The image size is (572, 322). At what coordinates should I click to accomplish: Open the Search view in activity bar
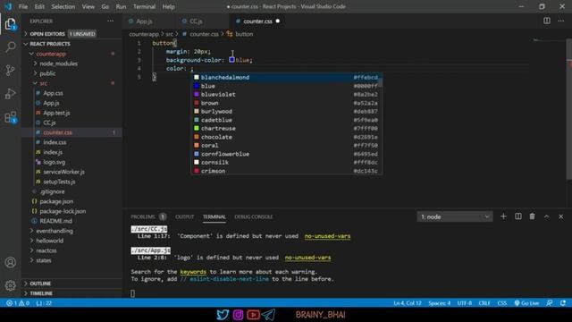(x=10, y=47)
